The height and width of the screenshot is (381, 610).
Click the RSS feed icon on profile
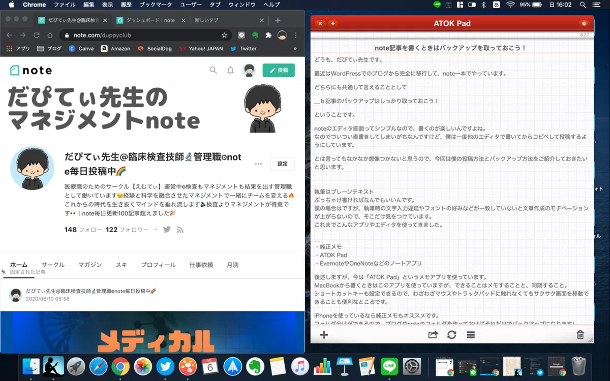[180, 230]
